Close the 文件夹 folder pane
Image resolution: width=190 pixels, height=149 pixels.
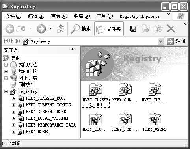(x=73, y=49)
